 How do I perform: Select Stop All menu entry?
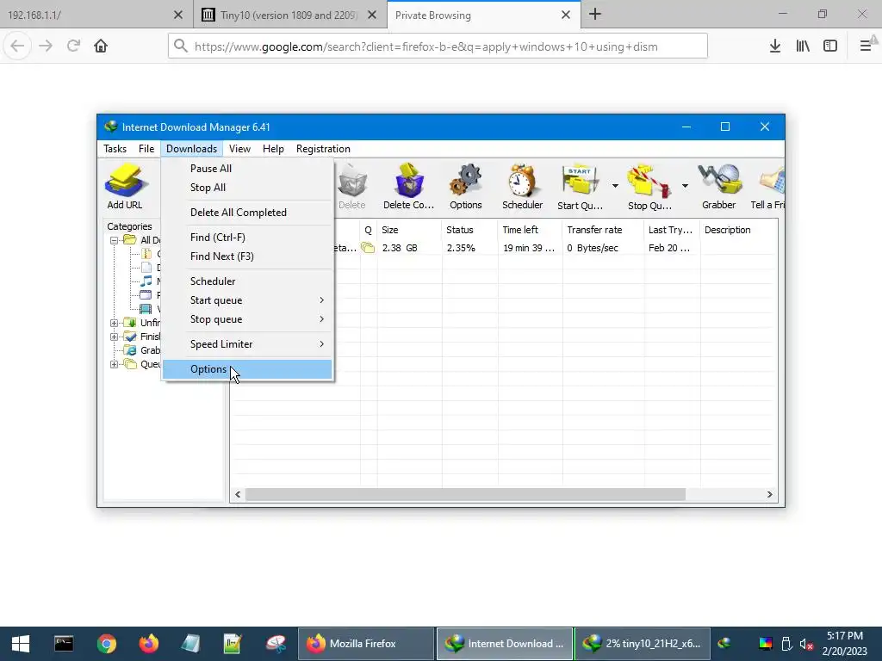pos(247,188)
